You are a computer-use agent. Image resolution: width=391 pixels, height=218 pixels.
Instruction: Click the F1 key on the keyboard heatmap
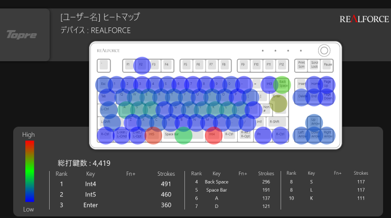(x=128, y=65)
